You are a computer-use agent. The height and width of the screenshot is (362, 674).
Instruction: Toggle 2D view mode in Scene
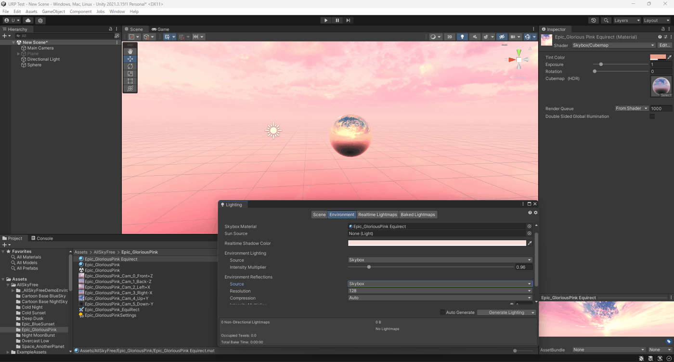coord(450,37)
